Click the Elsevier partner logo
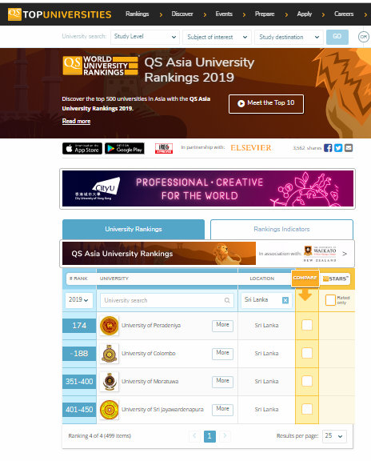Screen dimensions: 371x461 point(251,148)
